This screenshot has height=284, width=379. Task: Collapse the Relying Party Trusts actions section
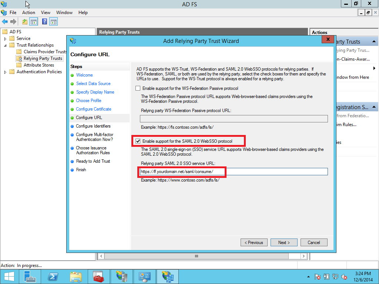point(373,41)
